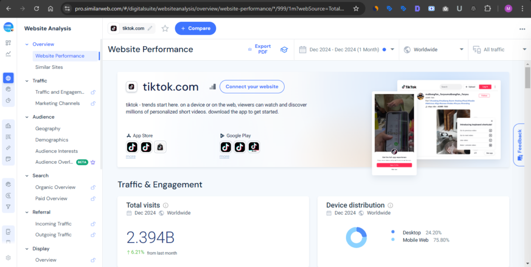Click the pie chart rail icon
Image resolution: width=531 pixels, height=267 pixels.
tap(8, 100)
